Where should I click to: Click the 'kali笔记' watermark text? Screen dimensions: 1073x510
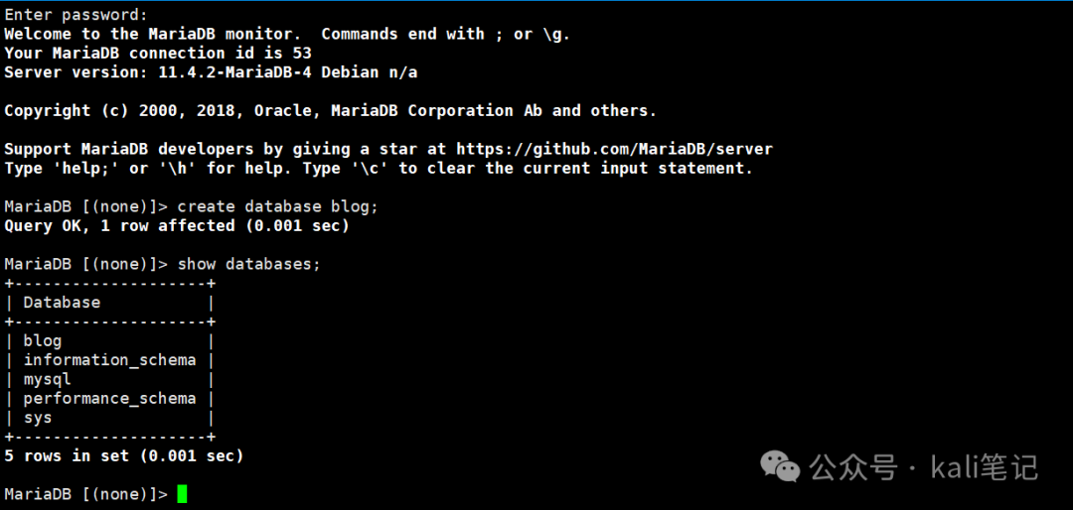[985, 467]
